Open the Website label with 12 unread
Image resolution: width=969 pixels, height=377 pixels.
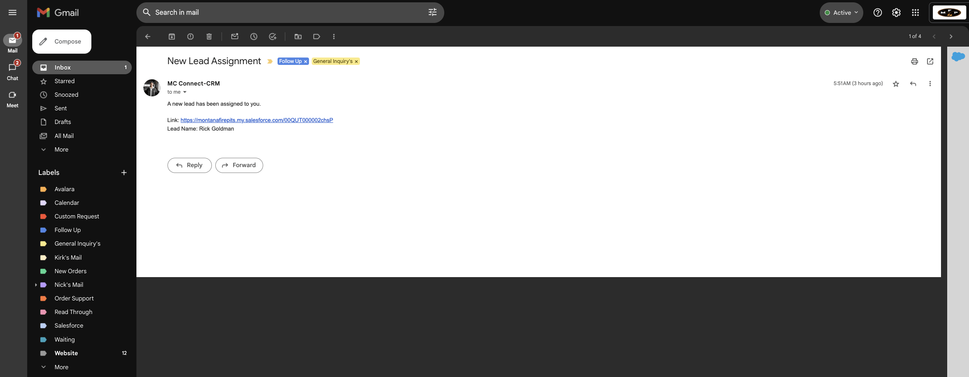click(82, 353)
